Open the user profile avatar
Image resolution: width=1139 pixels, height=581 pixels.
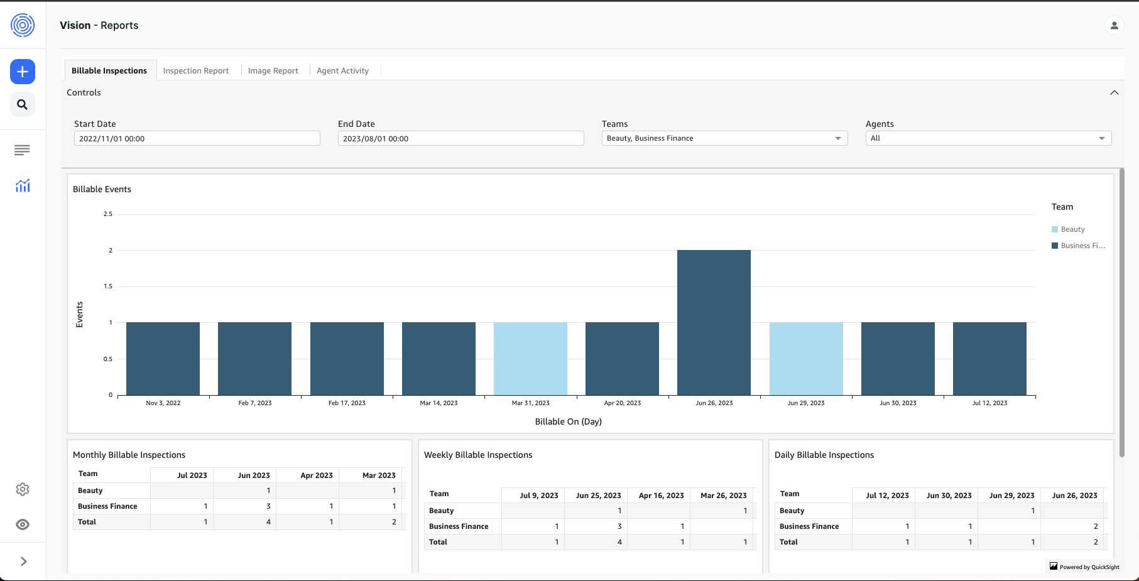1114,25
